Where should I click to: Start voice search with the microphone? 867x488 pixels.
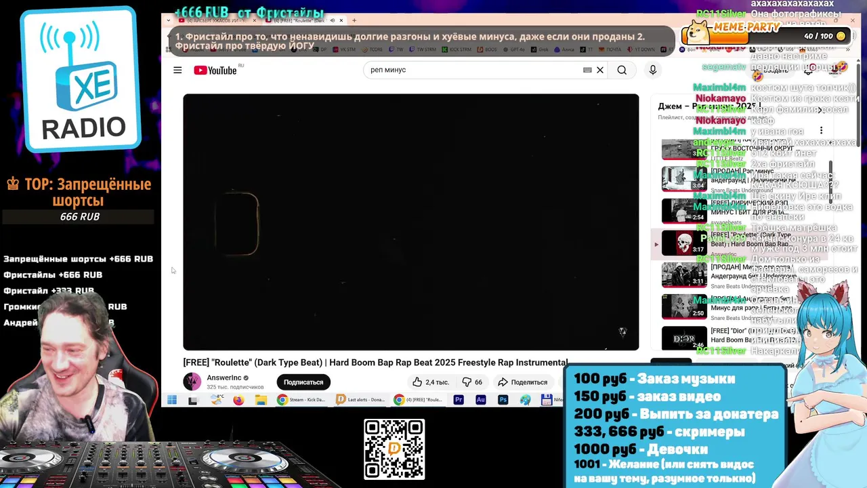coord(653,70)
